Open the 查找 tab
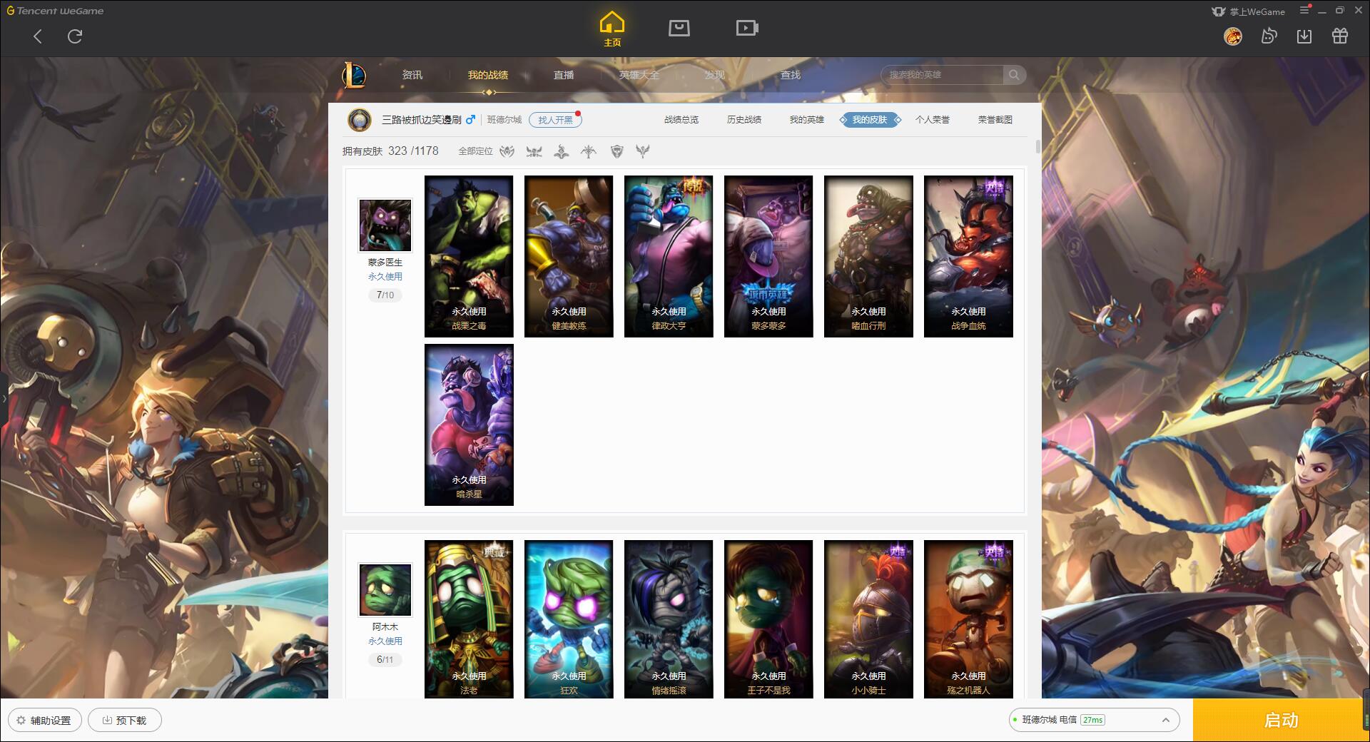 [x=791, y=75]
